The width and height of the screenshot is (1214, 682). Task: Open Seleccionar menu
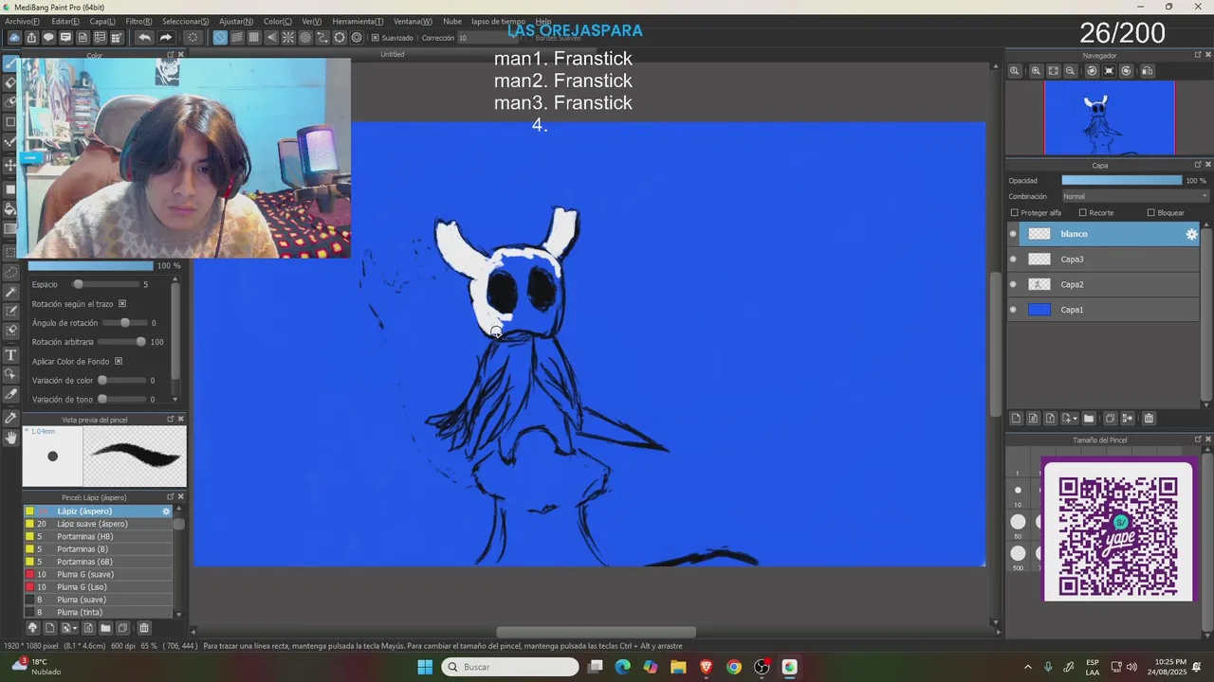(x=186, y=21)
